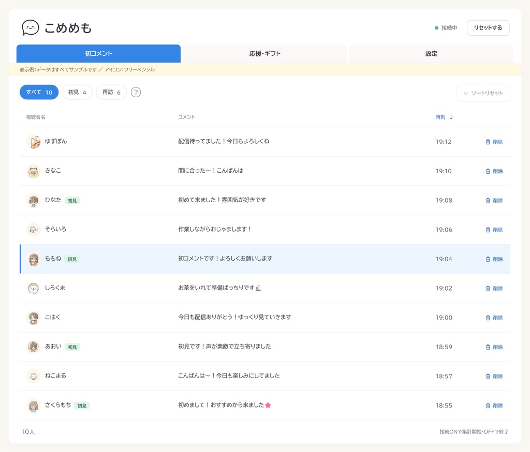The height and width of the screenshot is (452, 530).
Task: Delete しろくま's comment at 19:02
Action: pos(494,289)
